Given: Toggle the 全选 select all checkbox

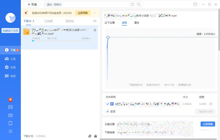Looking at the screenshot, I should [107, 111].
